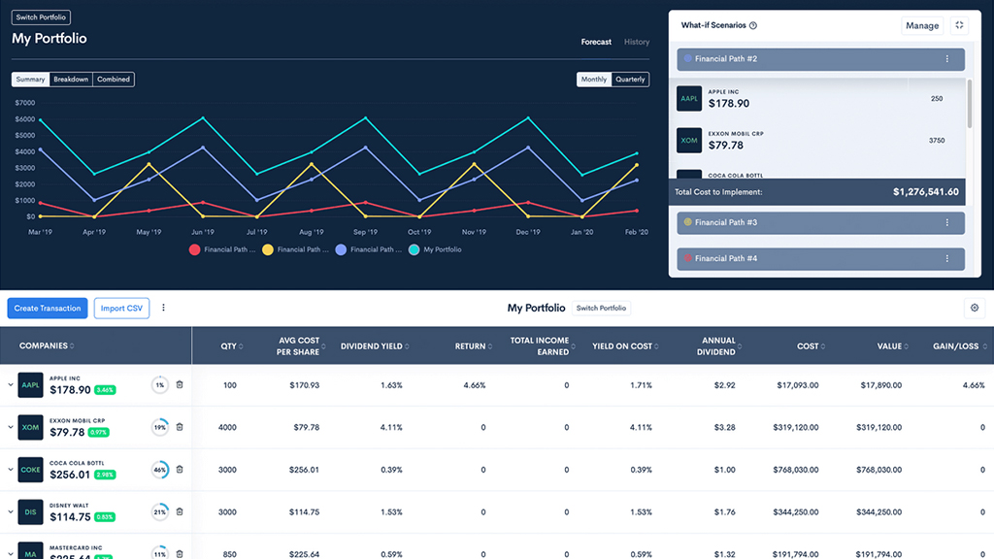Expand the Apple Inc row chevron
The width and height of the screenshot is (994, 559).
click(x=11, y=385)
